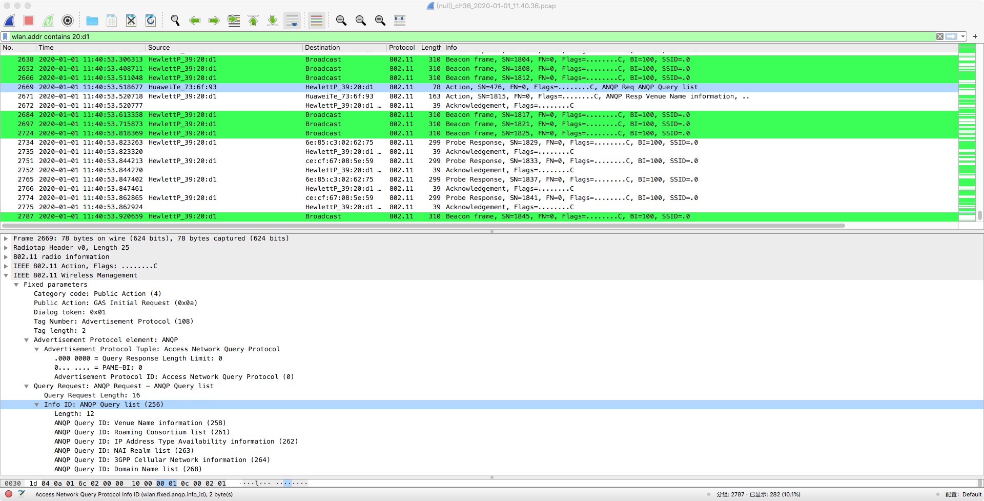
Task: Open the display filter bookmark menu
Action: [5, 36]
